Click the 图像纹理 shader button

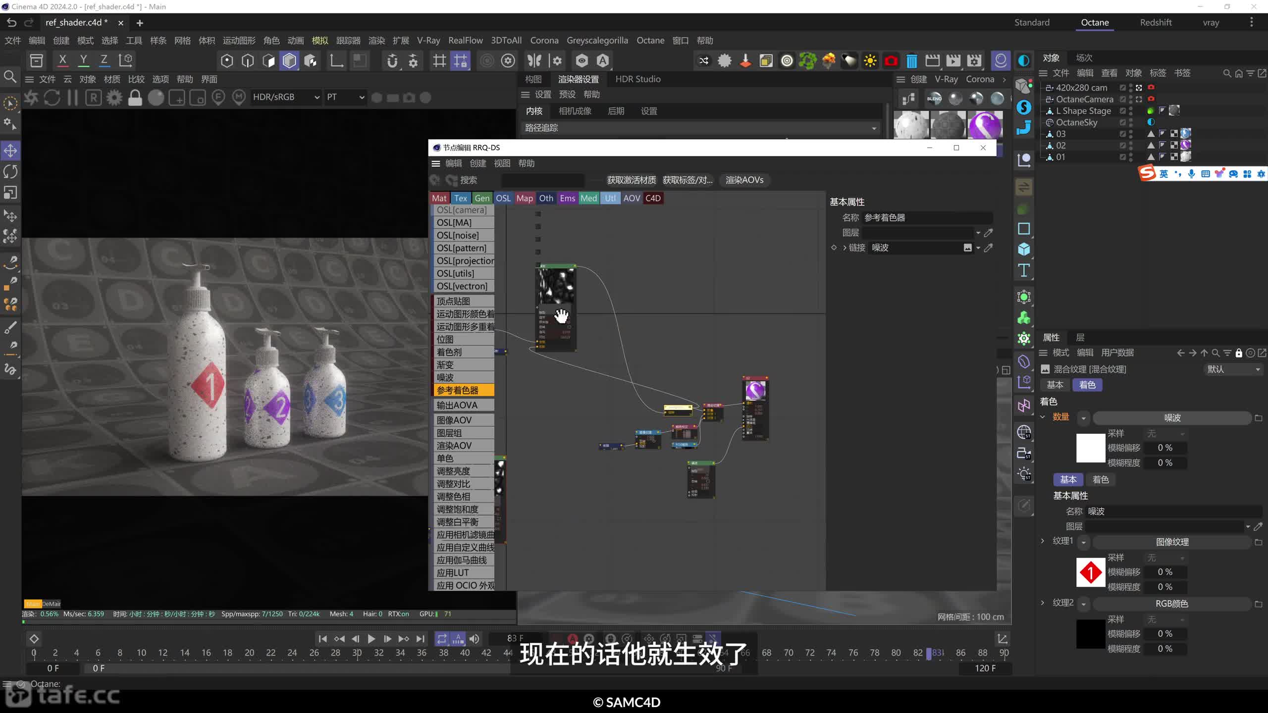(1172, 542)
